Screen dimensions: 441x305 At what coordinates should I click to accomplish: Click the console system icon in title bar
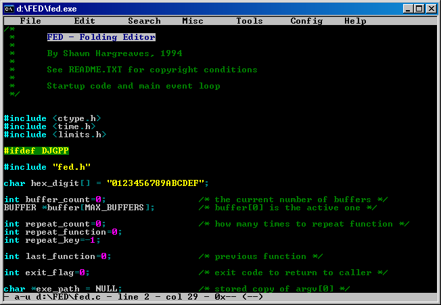click(9, 7)
